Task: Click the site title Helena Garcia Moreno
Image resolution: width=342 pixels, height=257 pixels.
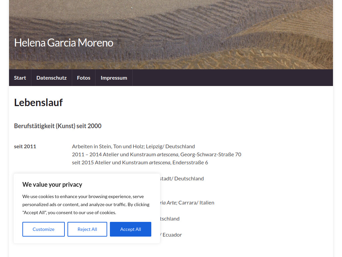Action: pos(63,42)
